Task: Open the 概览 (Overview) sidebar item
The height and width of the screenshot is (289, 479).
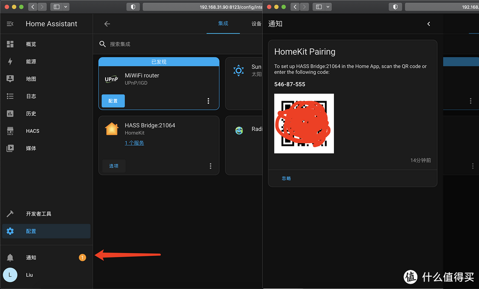Action: [31, 44]
